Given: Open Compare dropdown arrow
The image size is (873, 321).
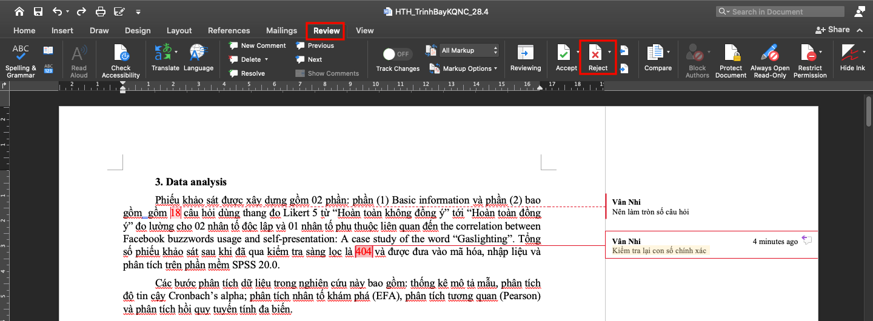Looking at the screenshot, I should [x=669, y=52].
